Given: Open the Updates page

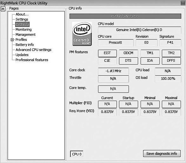Looking at the screenshot, I should pos(22,55).
